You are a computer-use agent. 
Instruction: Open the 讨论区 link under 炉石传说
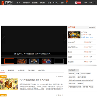coord(83,37)
